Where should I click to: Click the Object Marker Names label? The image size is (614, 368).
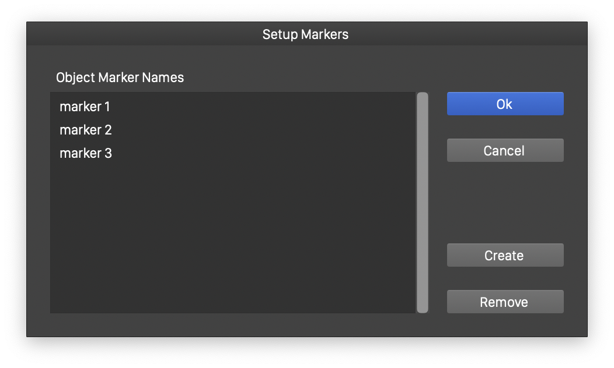coord(120,77)
